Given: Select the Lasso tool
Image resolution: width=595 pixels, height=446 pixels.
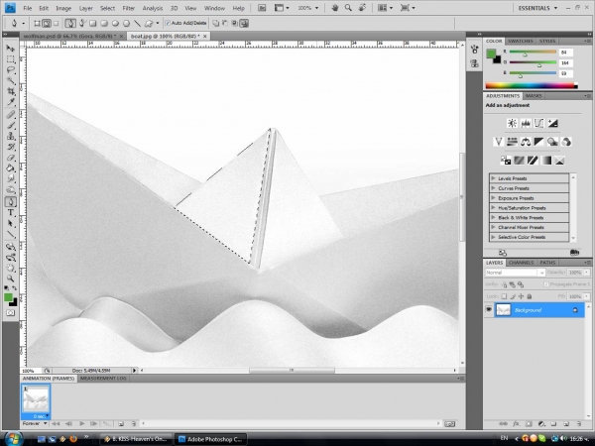Looking at the screenshot, I should [10, 70].
